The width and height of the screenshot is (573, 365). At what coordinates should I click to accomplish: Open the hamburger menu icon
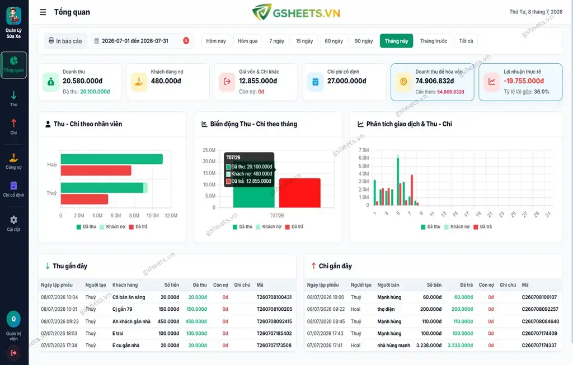43,12
